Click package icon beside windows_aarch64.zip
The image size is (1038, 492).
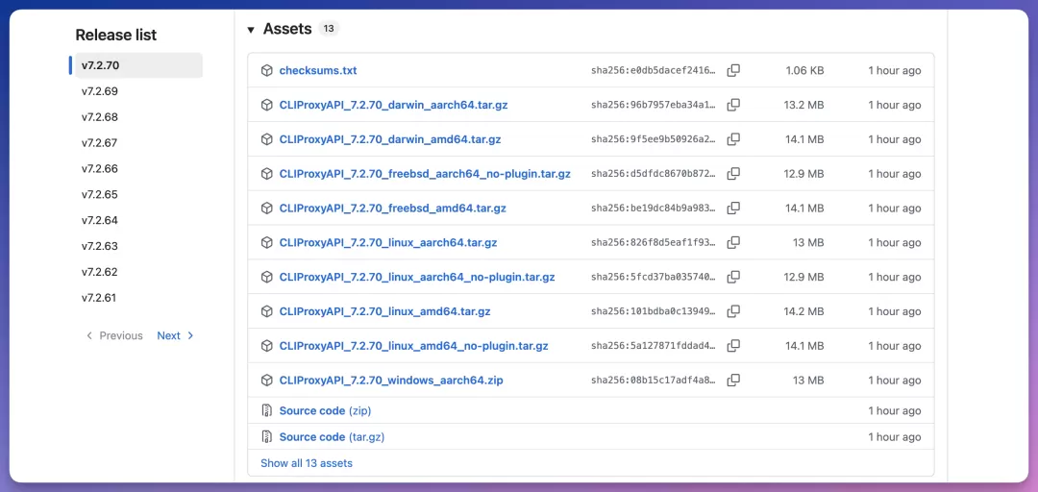click(267, 381)
